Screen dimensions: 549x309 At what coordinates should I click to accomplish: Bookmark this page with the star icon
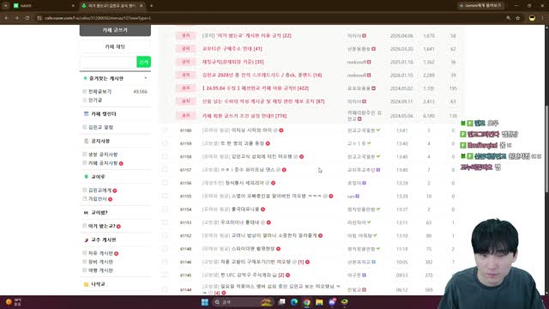518,18
